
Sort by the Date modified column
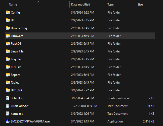point(80,5)
